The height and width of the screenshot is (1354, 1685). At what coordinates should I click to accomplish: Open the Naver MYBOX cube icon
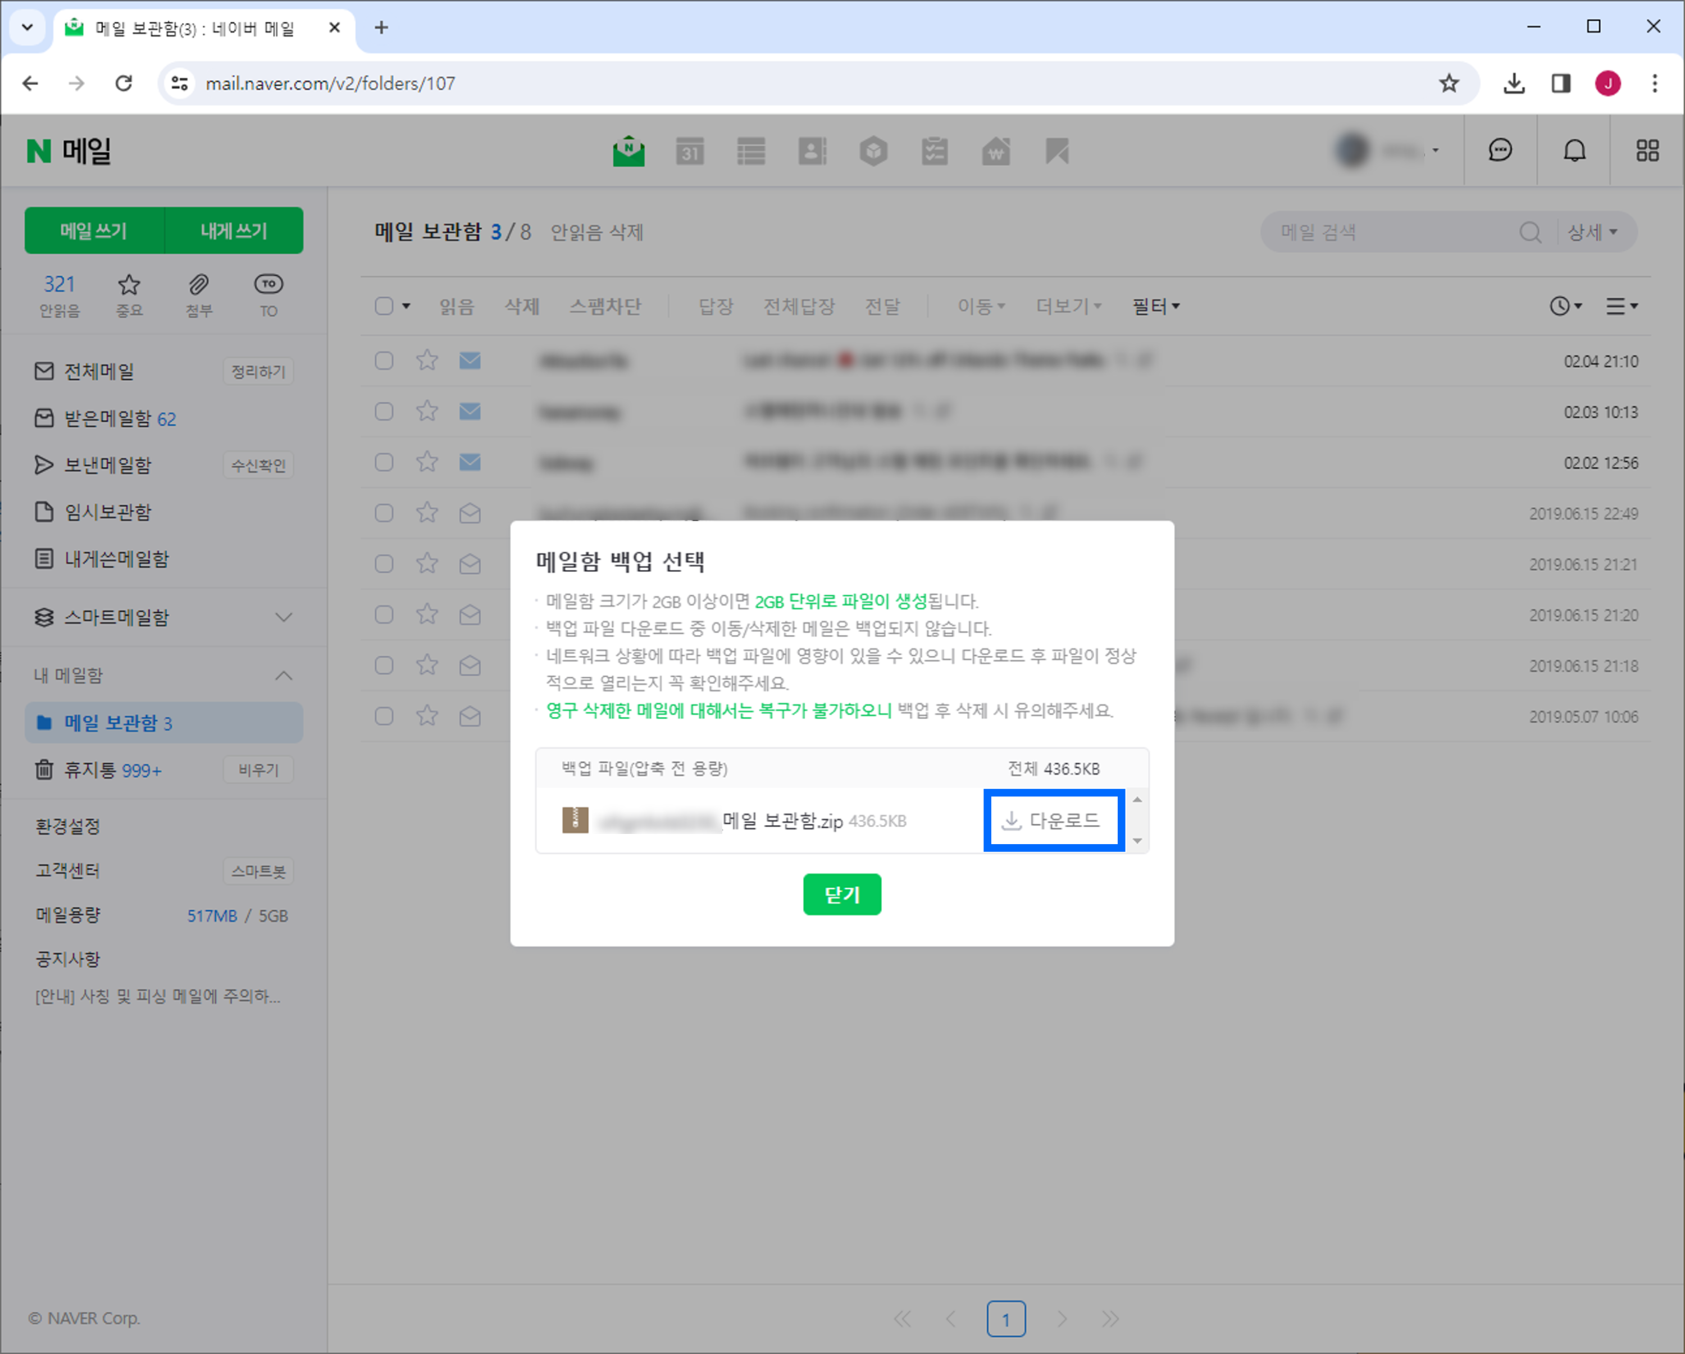[x=875, y=151]
